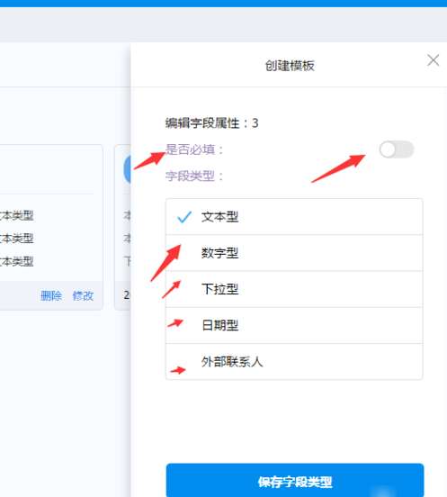Image resolution: width=447 pixels, height=497 pixels.
Task: Open 修改 for the template card
Action: (83, 295)
